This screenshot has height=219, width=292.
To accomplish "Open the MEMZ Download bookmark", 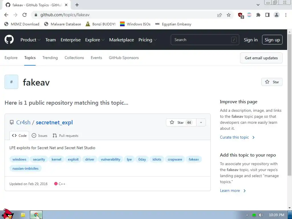I will point(22,24).
